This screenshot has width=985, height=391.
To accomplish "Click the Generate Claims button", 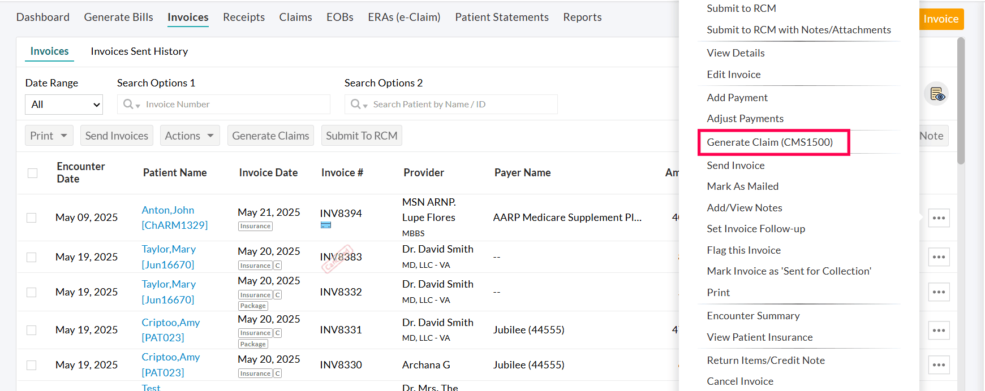I will click(x=270, y=136).
